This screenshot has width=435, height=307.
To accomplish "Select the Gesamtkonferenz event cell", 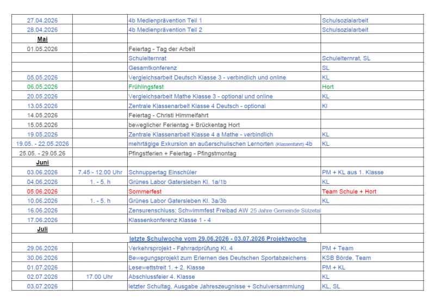I will coord(152,68).
